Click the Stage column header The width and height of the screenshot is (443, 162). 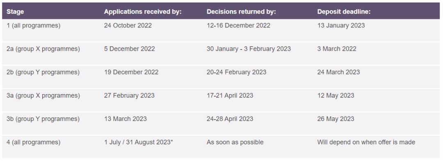point(15,12)
